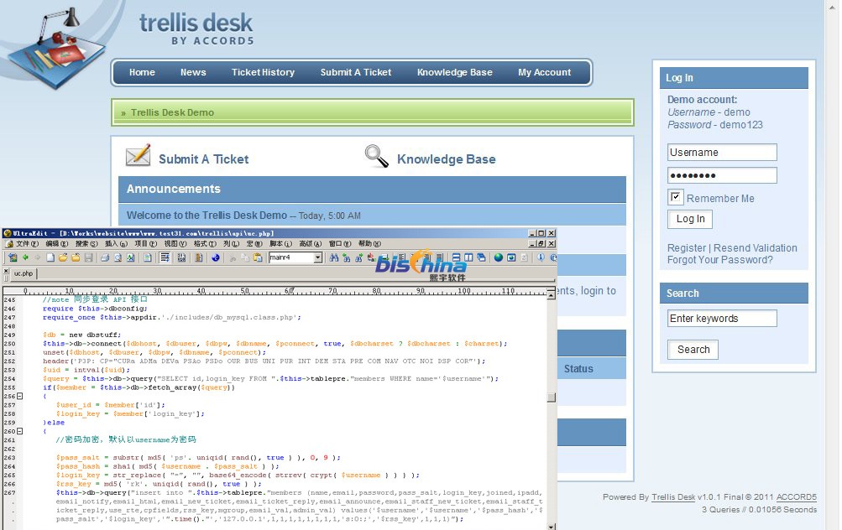Screen dimensions: 842x530
Task: Click the Welcome to the Trellis Desk Demo announcement
Action: coord(207,216)
